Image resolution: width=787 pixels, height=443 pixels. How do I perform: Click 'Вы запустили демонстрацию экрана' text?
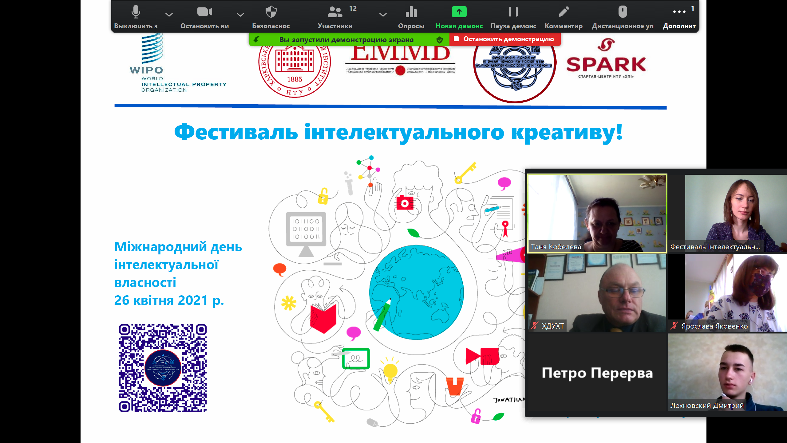click(x=346, y=40)
